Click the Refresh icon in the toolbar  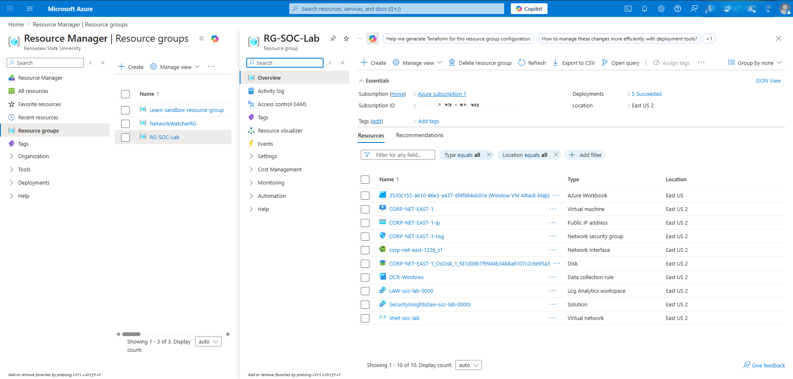point(522,62)
